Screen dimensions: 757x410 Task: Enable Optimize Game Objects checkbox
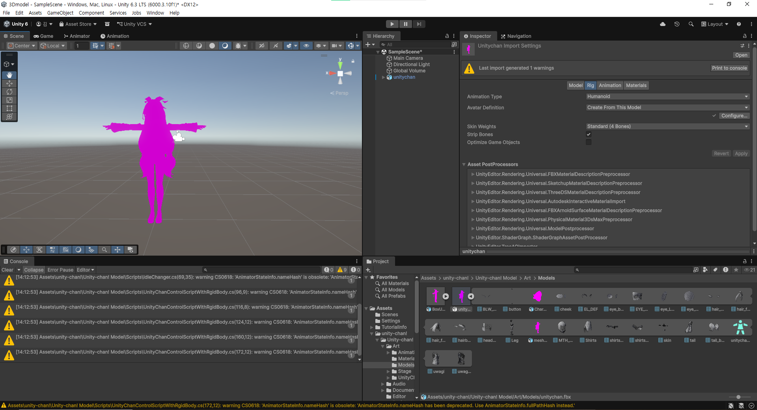pos(589,142)
